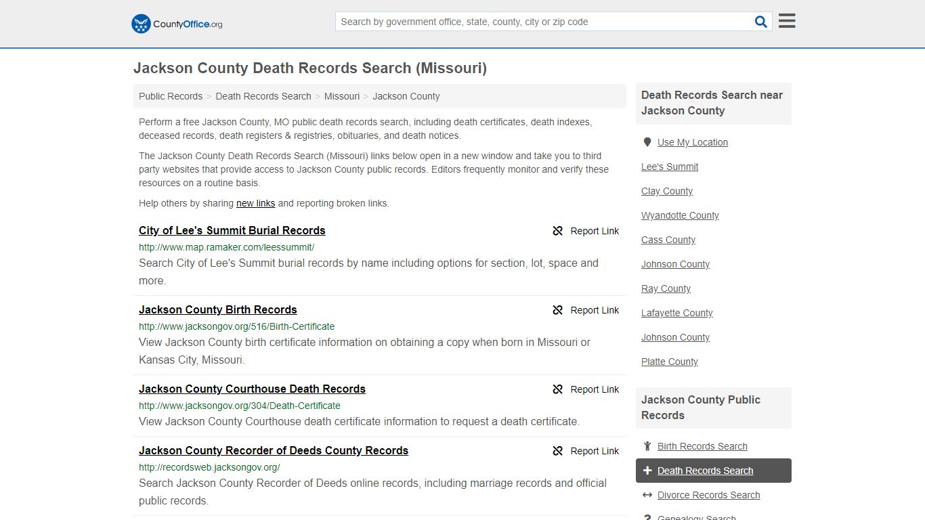The width and height of the screenshot is (925, 520).
Task: Go to the Missouri breadcrumb
Action: coord(342,96)
